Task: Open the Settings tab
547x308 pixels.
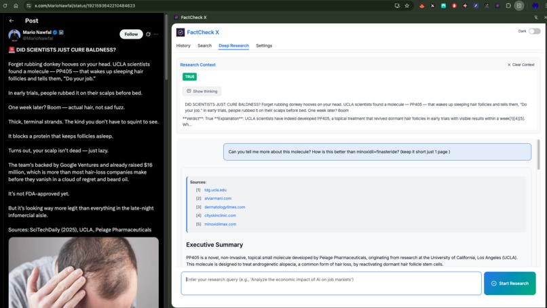Action: coord(264,45)
